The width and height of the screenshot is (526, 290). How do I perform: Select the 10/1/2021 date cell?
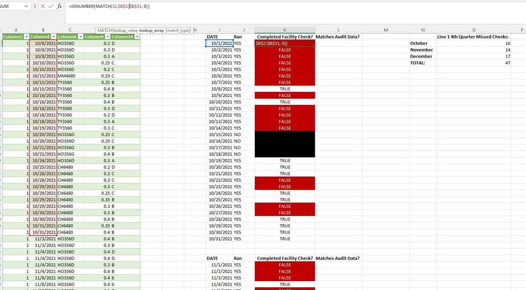point(220,43)
